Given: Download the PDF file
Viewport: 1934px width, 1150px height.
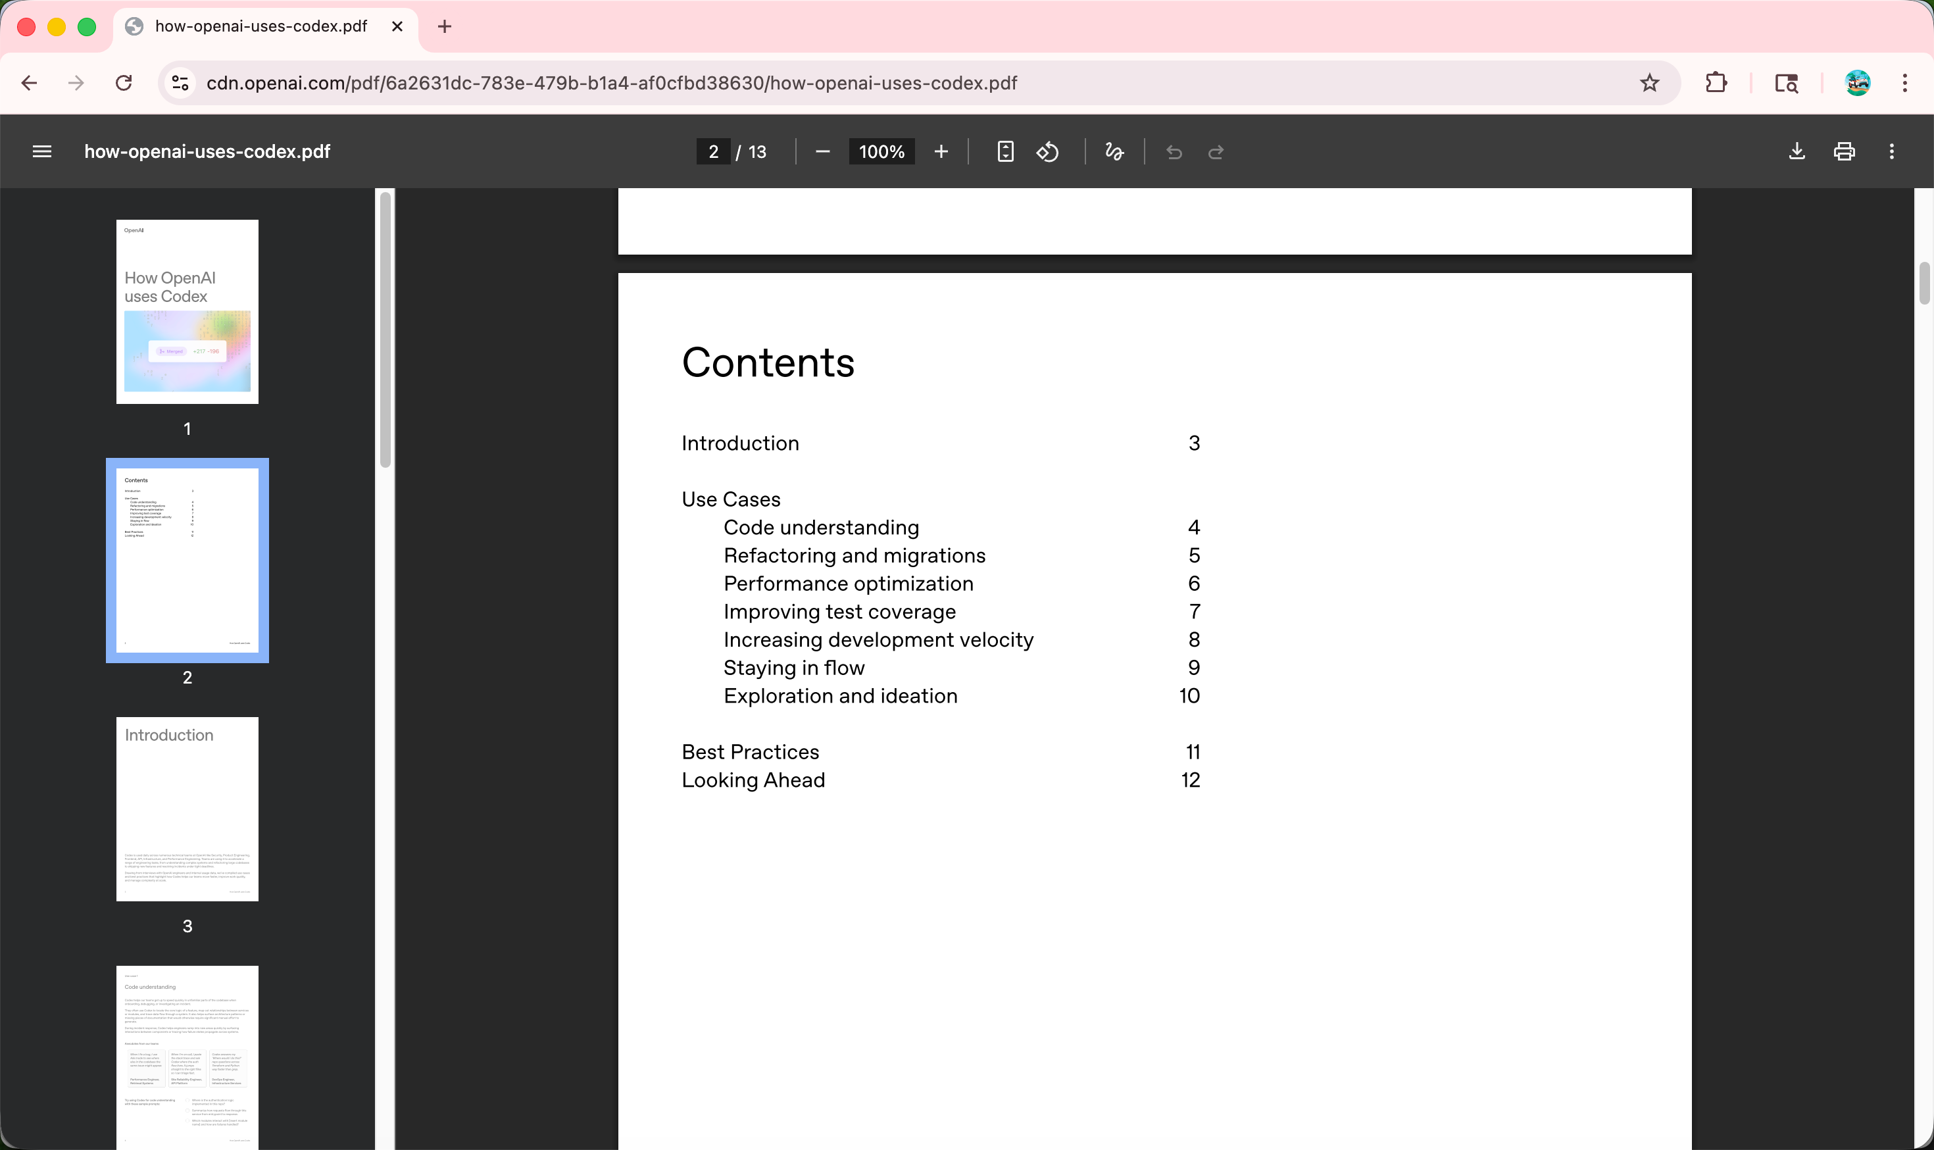Looking at the screenshot, I should [1797, 152].
